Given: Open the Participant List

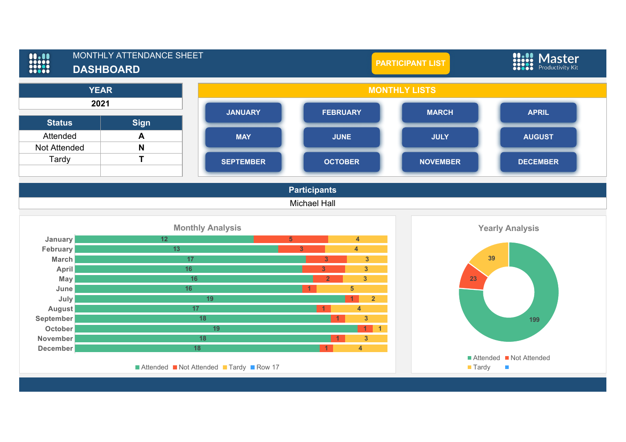Looking at the screenshot, I should (x=411, y=63).
